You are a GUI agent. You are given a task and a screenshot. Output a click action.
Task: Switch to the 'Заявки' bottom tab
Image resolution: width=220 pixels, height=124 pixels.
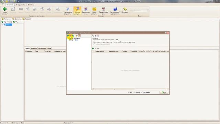[x=27, y=48]
